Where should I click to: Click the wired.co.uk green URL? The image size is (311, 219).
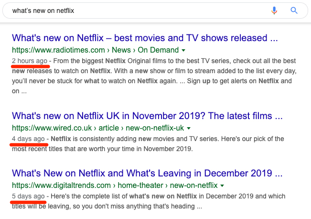[52, 128]
